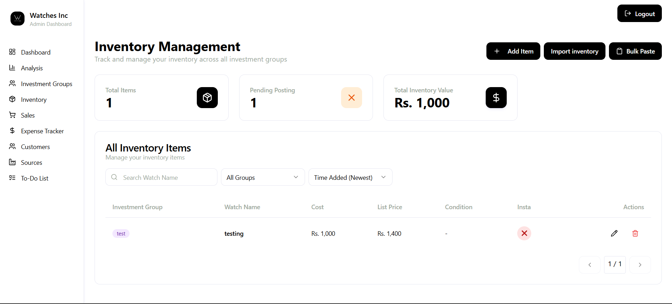672x304 pixels.
Task: Click the Total Inventory Value dollar icon
Action: click(496, 98)
